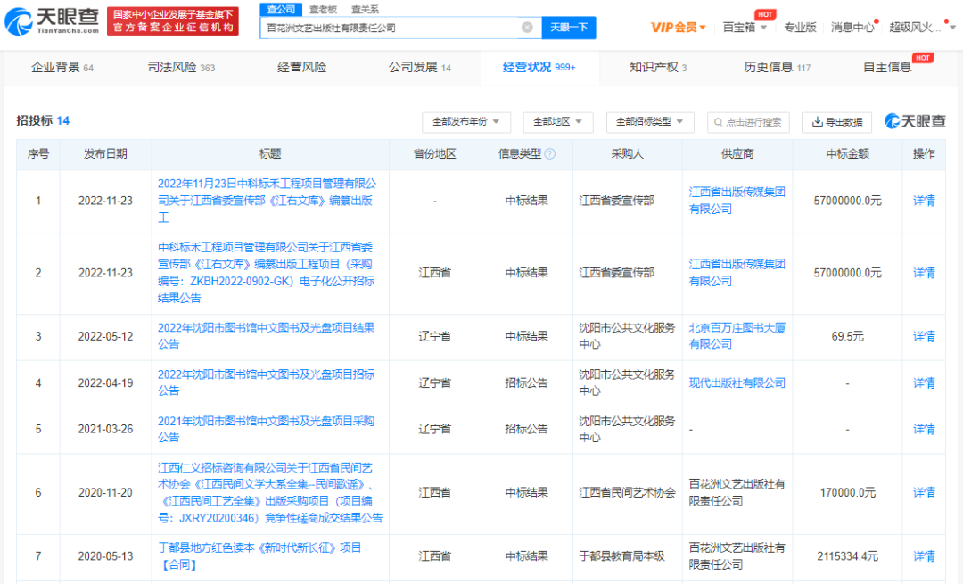Open the 2022年11月23日中科标禾 title link

(x=267, y=201)
